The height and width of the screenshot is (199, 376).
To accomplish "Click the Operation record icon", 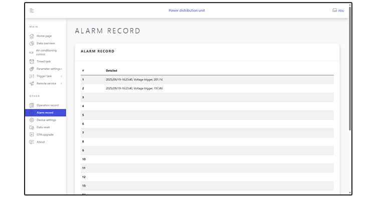I will coord(32,105).
